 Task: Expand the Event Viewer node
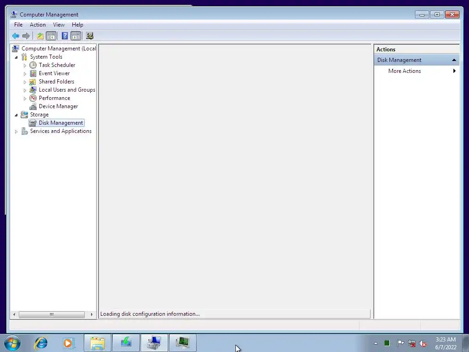click(25, 74)
